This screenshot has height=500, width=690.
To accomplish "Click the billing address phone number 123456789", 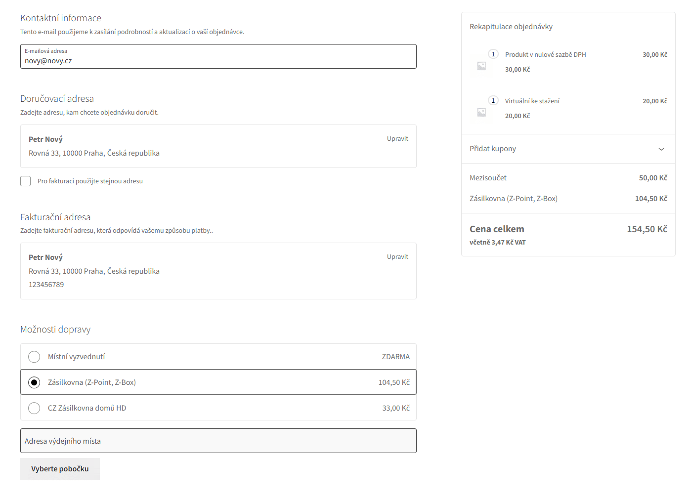I will click(x=46, y=285).
